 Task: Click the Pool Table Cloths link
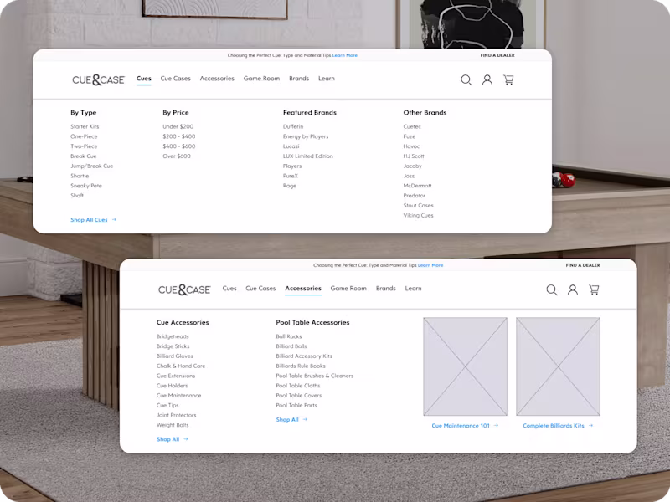coord(299,385)
